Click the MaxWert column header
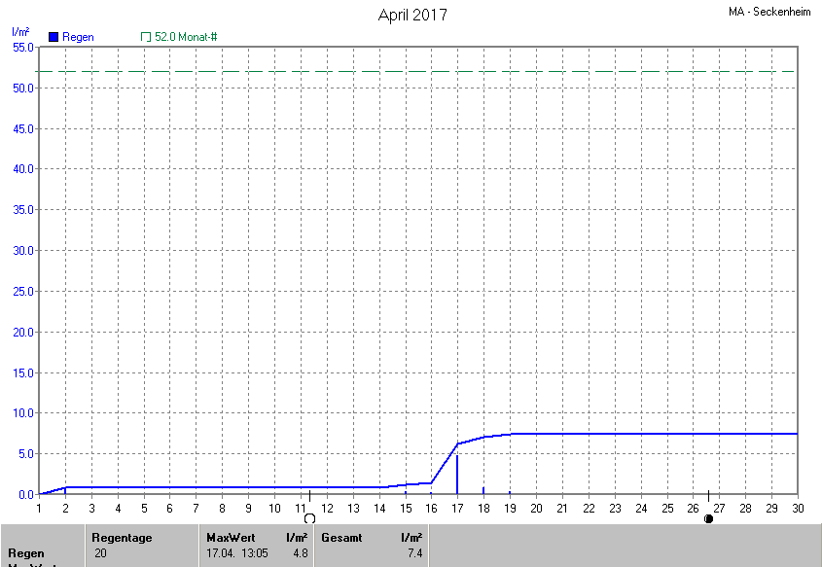Viewport: 822px width, 567px height. tap(230, 537)
